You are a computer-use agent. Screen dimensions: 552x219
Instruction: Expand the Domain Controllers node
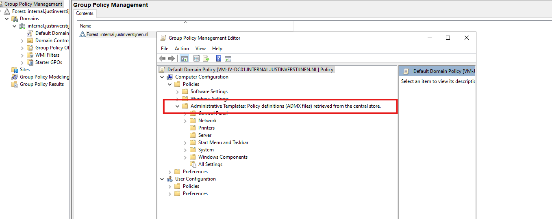22,40
